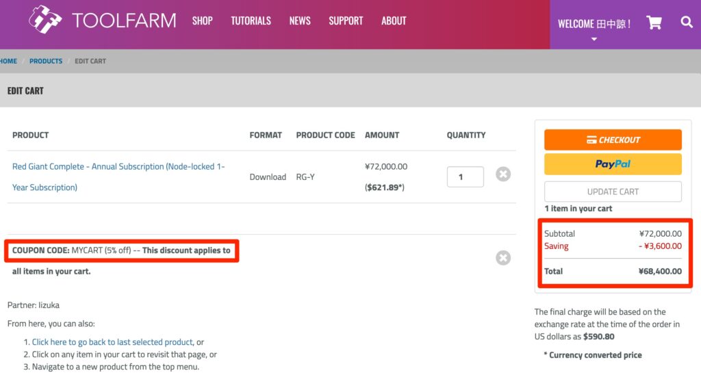This screenshot has width=701, height=377.
Task: Click the Partner: Iizuka text
Action: coord(33,305)
